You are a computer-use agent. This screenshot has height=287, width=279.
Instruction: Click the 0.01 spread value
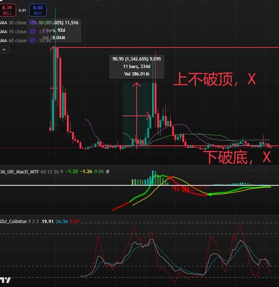tap(22, 10)
